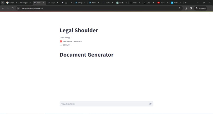Close the app tab
This screenshot has height=114, width=213.
pos(71,3)
